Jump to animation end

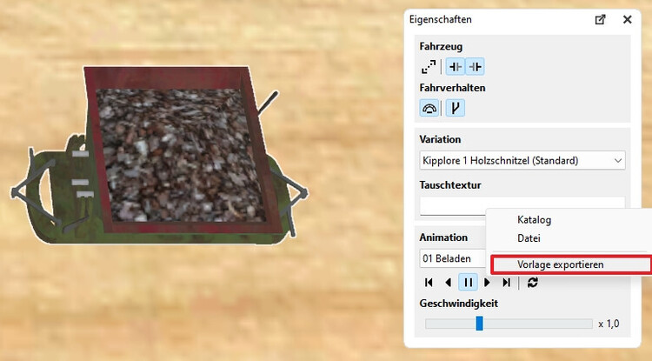[507, 283]
